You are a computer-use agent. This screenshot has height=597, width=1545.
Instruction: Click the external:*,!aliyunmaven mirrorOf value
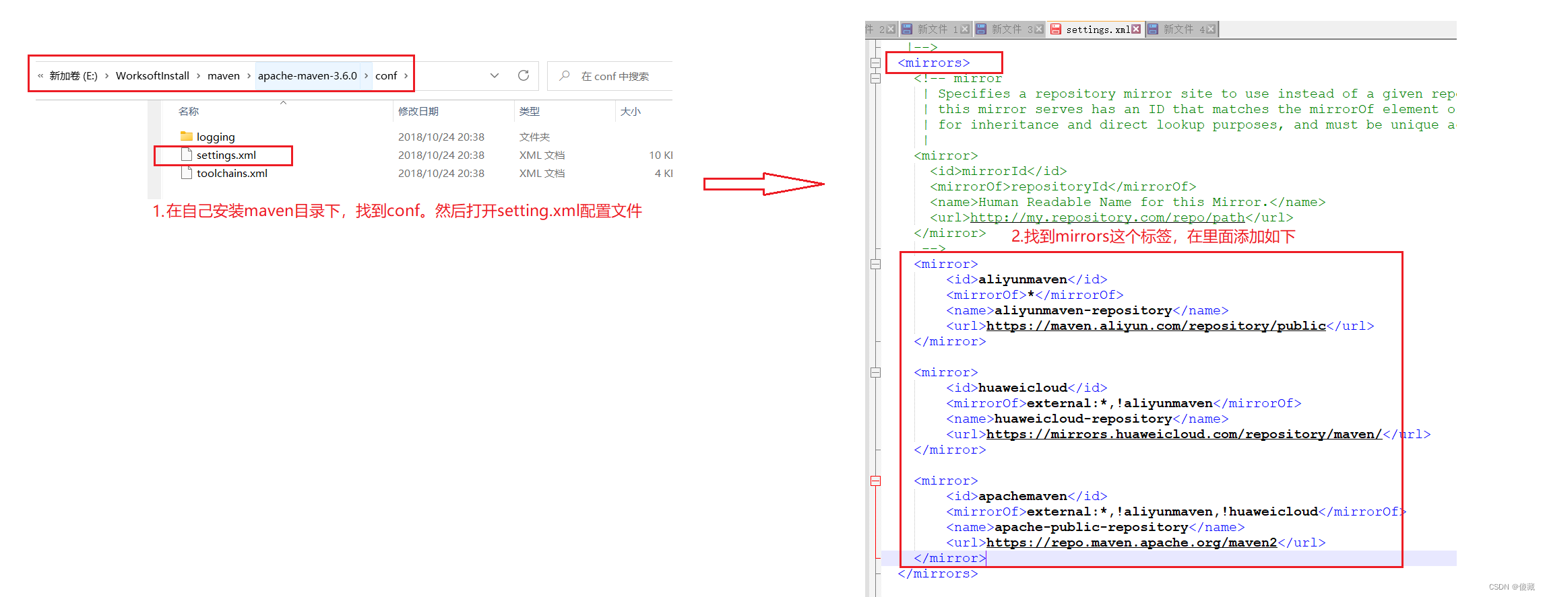point(1120,403)
